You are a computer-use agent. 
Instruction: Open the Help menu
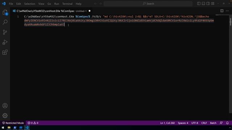pyautogui.click(x=79, y=4)
